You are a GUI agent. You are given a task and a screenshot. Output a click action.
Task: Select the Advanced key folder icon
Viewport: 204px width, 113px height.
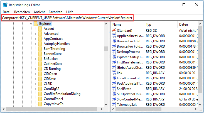(40, 34)
